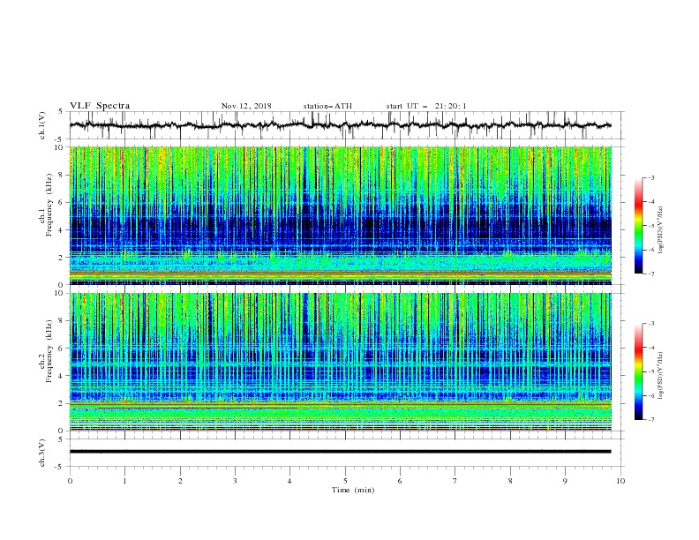Click the "-7" tick on the lower color bar
This screenshot has height=540, width=699.
tap(650, 419)
